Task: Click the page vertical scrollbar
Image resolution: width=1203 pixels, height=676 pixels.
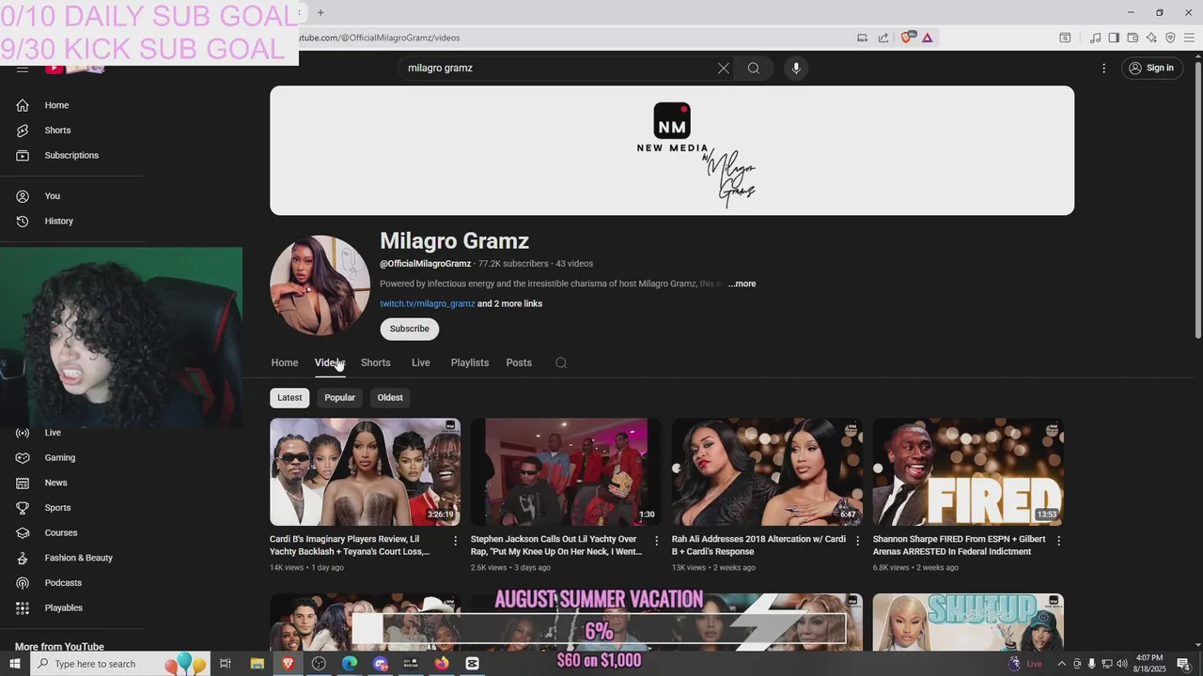Action: point(1197,199)
